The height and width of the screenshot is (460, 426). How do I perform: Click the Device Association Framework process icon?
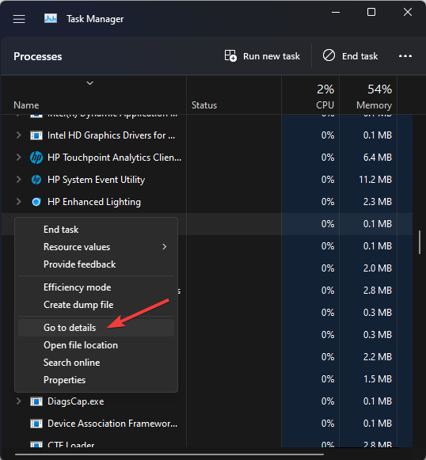(36, 424)
